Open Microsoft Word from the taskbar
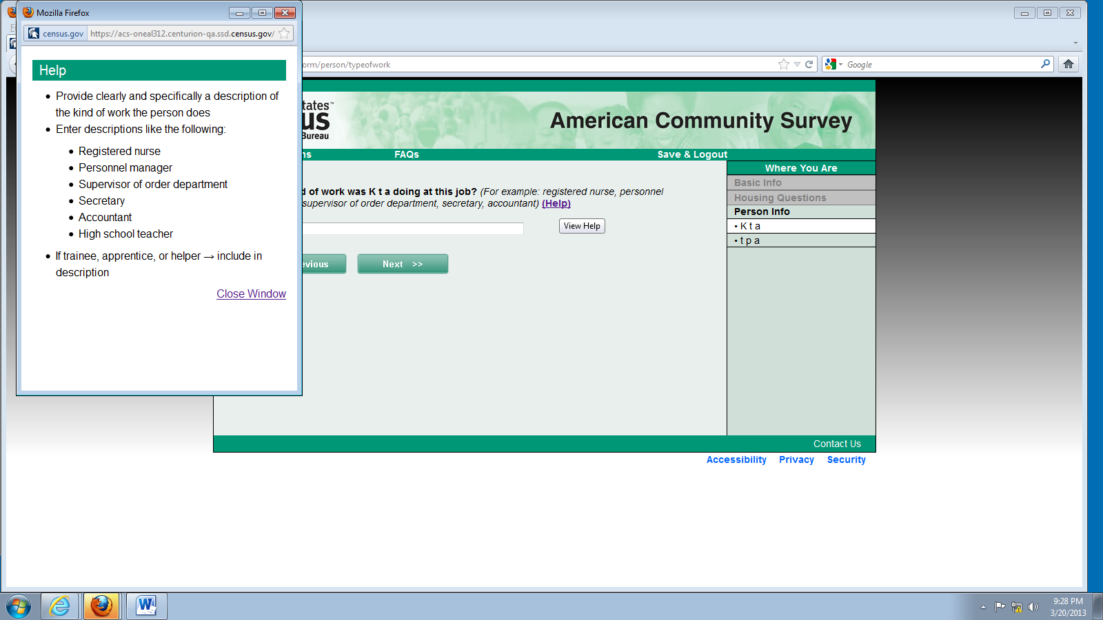This screenshot has width=1103, height=620. (146, 606)
